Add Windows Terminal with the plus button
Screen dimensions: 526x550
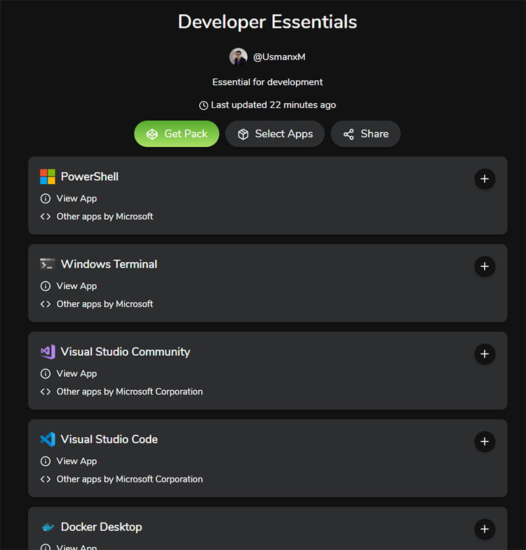(485, 266)
